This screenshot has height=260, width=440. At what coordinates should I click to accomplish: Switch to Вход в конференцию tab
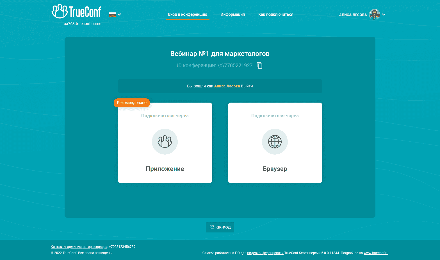pyautogui.click(x=188, y=14)
